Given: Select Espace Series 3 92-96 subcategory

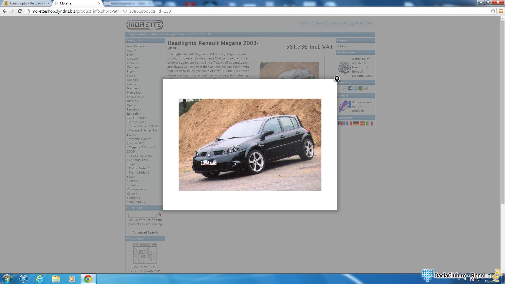Looking at the screenshot, I should point(144,126).
